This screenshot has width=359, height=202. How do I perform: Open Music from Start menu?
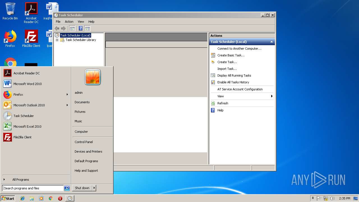[x=78, y=121]
